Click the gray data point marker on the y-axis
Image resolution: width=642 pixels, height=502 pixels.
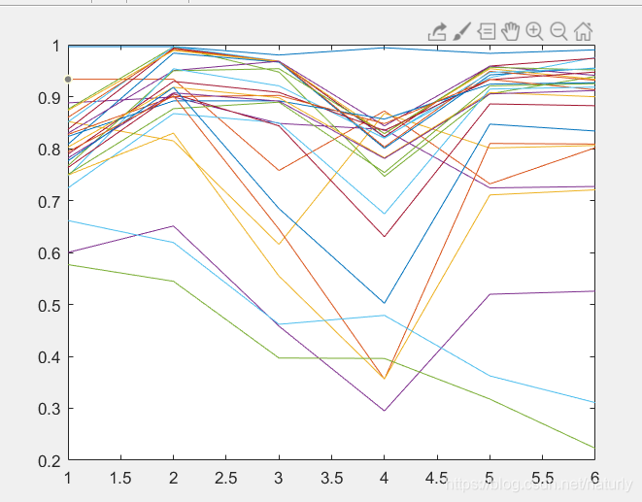(x=68, y=79)
